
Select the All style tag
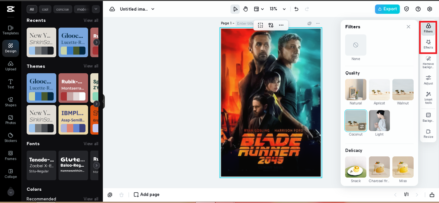[32, 9]
